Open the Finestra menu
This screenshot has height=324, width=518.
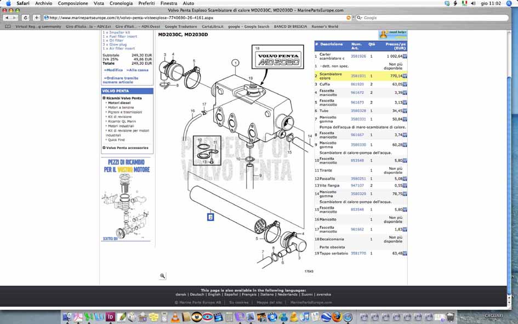(x=168, y=3)
